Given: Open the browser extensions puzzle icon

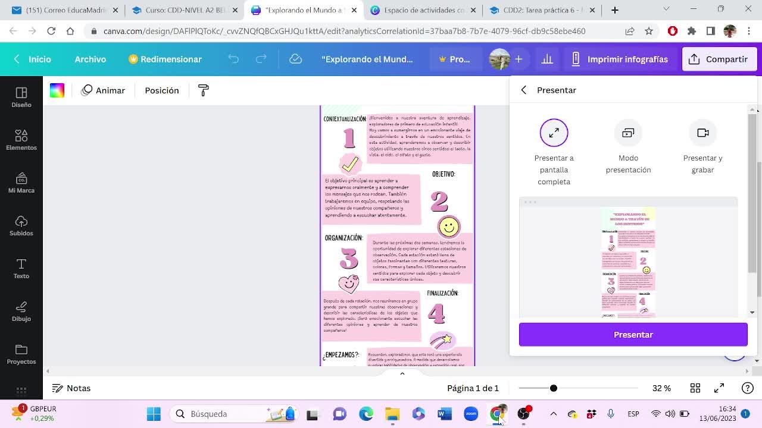Looking at the screenshot, I should pyautogui.click(x=692, y=31).
